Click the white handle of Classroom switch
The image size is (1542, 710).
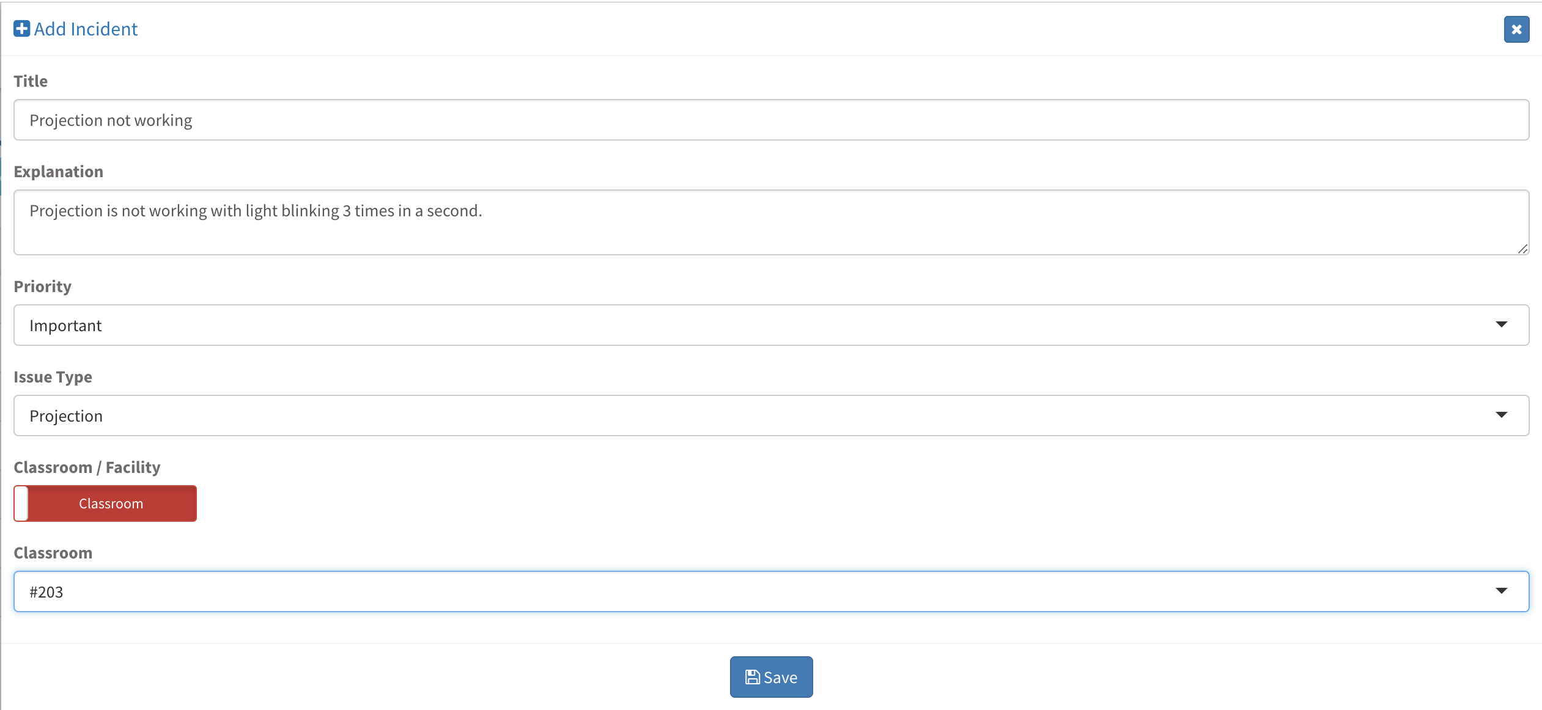point(21,503)
